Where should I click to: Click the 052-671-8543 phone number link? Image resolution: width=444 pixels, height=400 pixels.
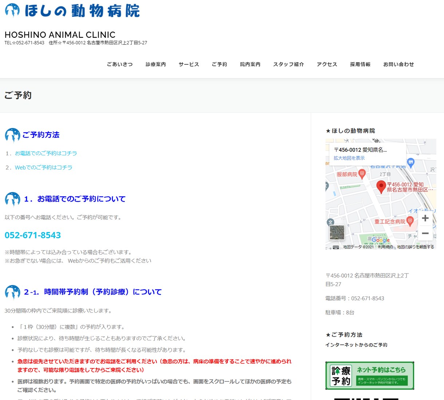(x=33, y=235)
